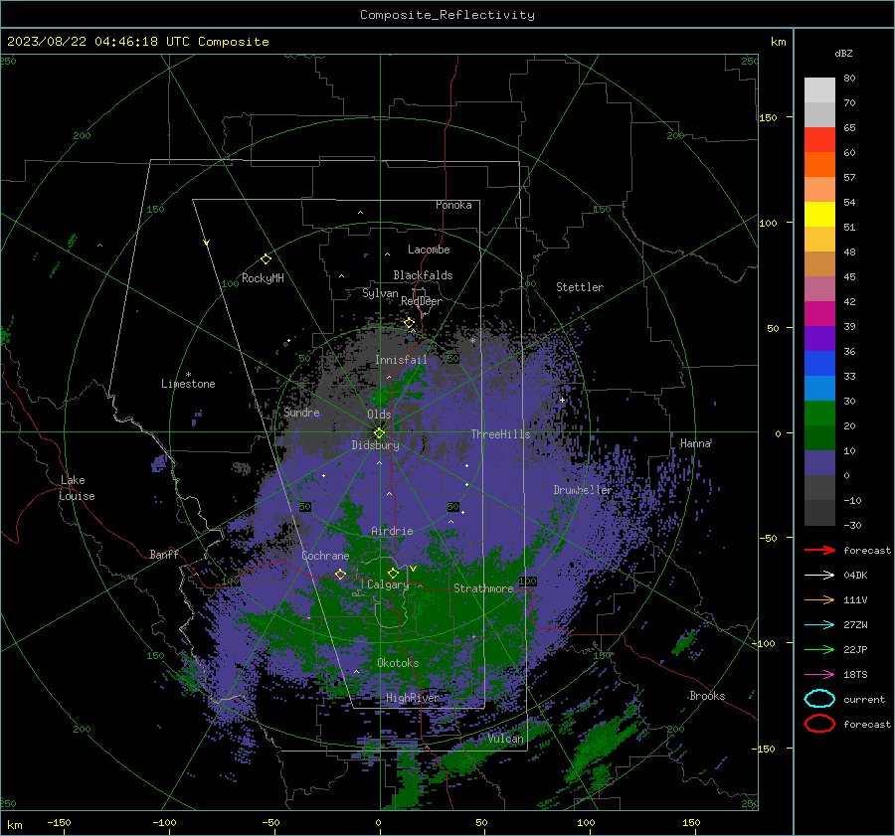Click the Vulcan town label
The height and width of the screenshot is (836, 895).
click(x=505, y=739)
